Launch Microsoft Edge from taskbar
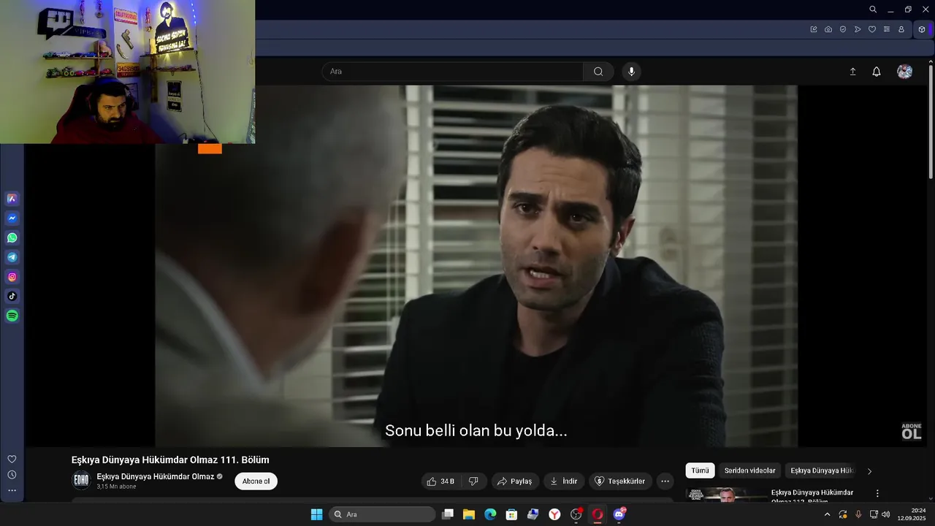 490,514
